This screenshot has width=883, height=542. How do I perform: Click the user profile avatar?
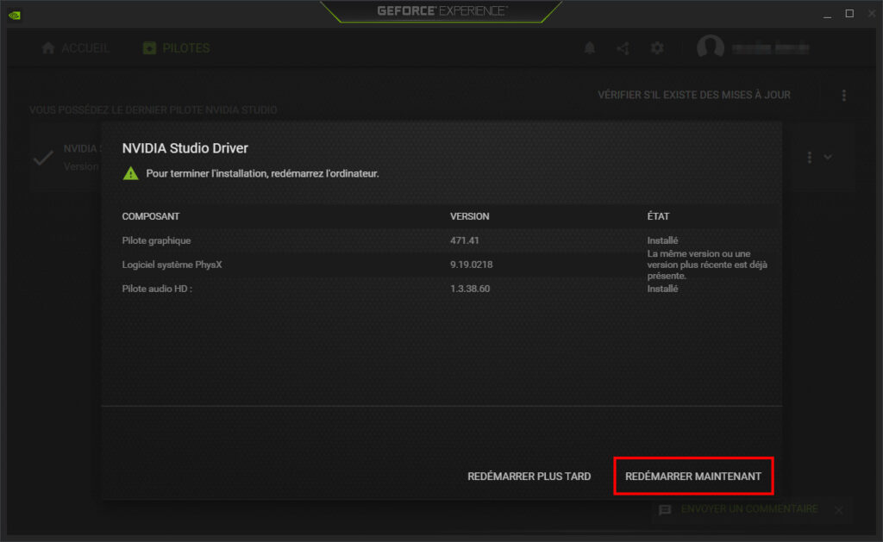(711, 47)
